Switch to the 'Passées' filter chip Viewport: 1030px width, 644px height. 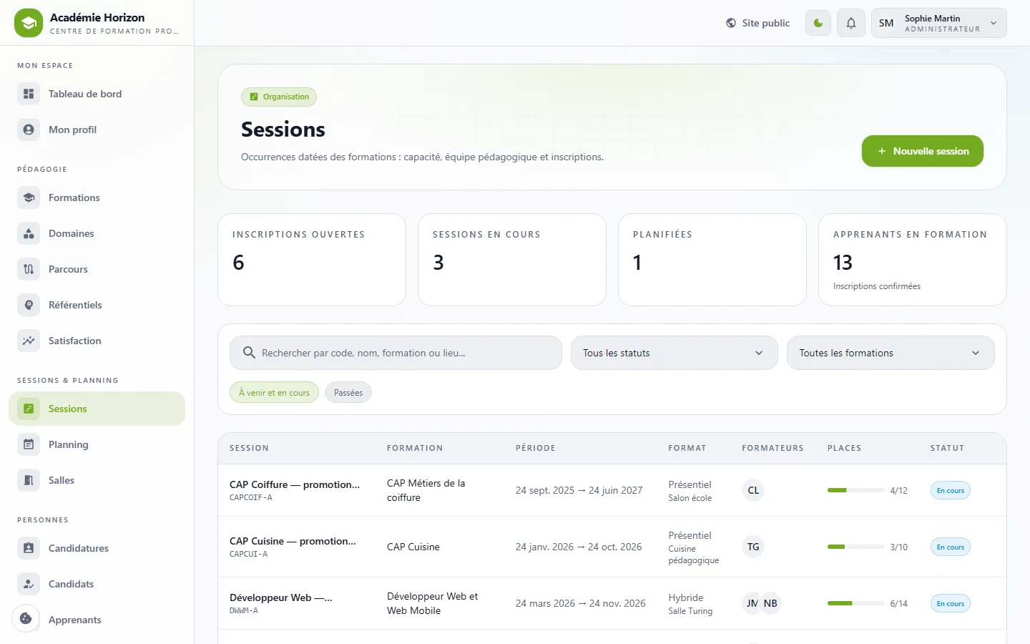(348, 393)
